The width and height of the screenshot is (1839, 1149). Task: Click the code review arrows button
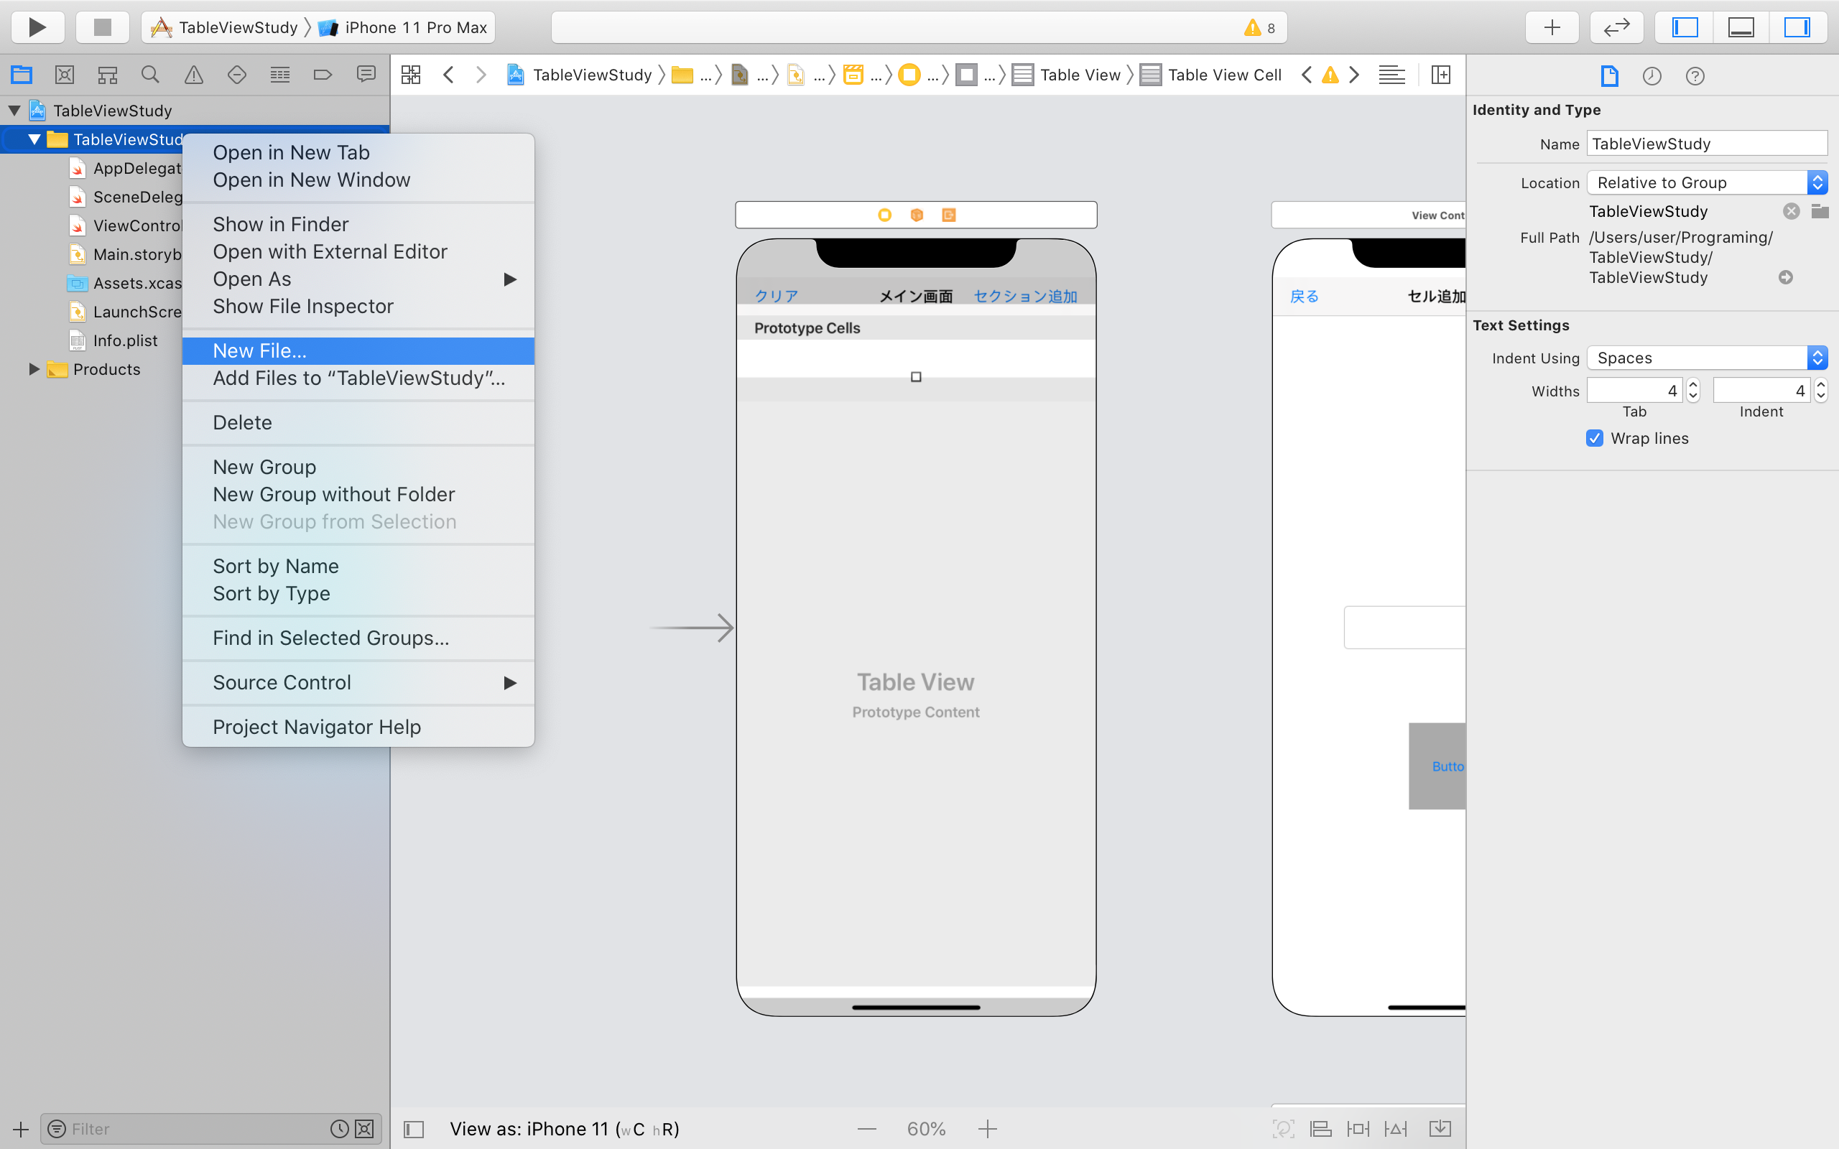[x=1616, y=27]
